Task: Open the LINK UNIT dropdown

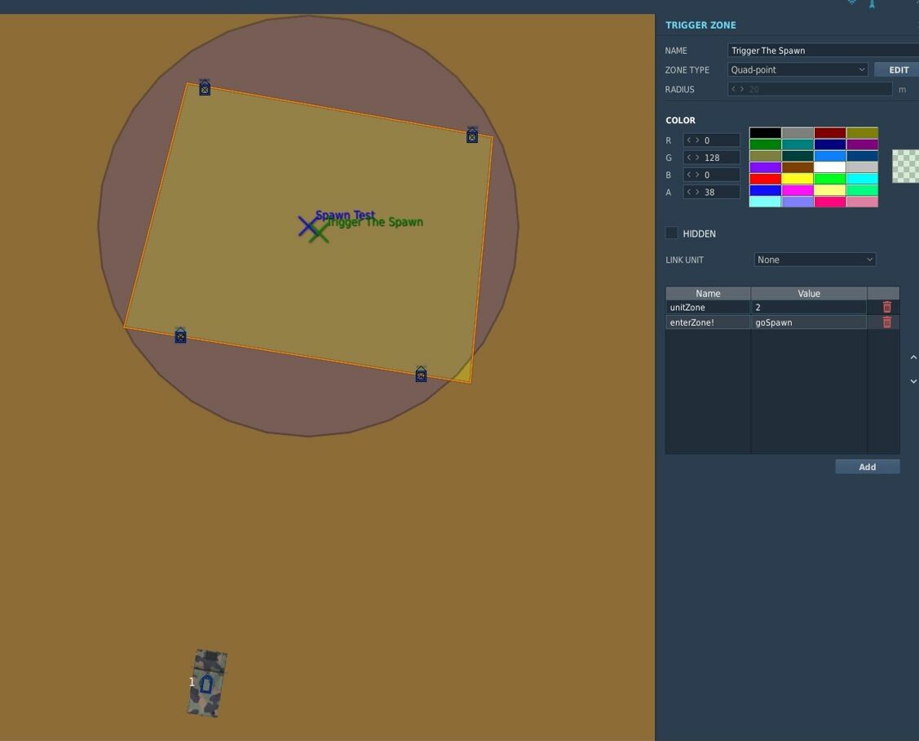Action: [x=815, y=260]
